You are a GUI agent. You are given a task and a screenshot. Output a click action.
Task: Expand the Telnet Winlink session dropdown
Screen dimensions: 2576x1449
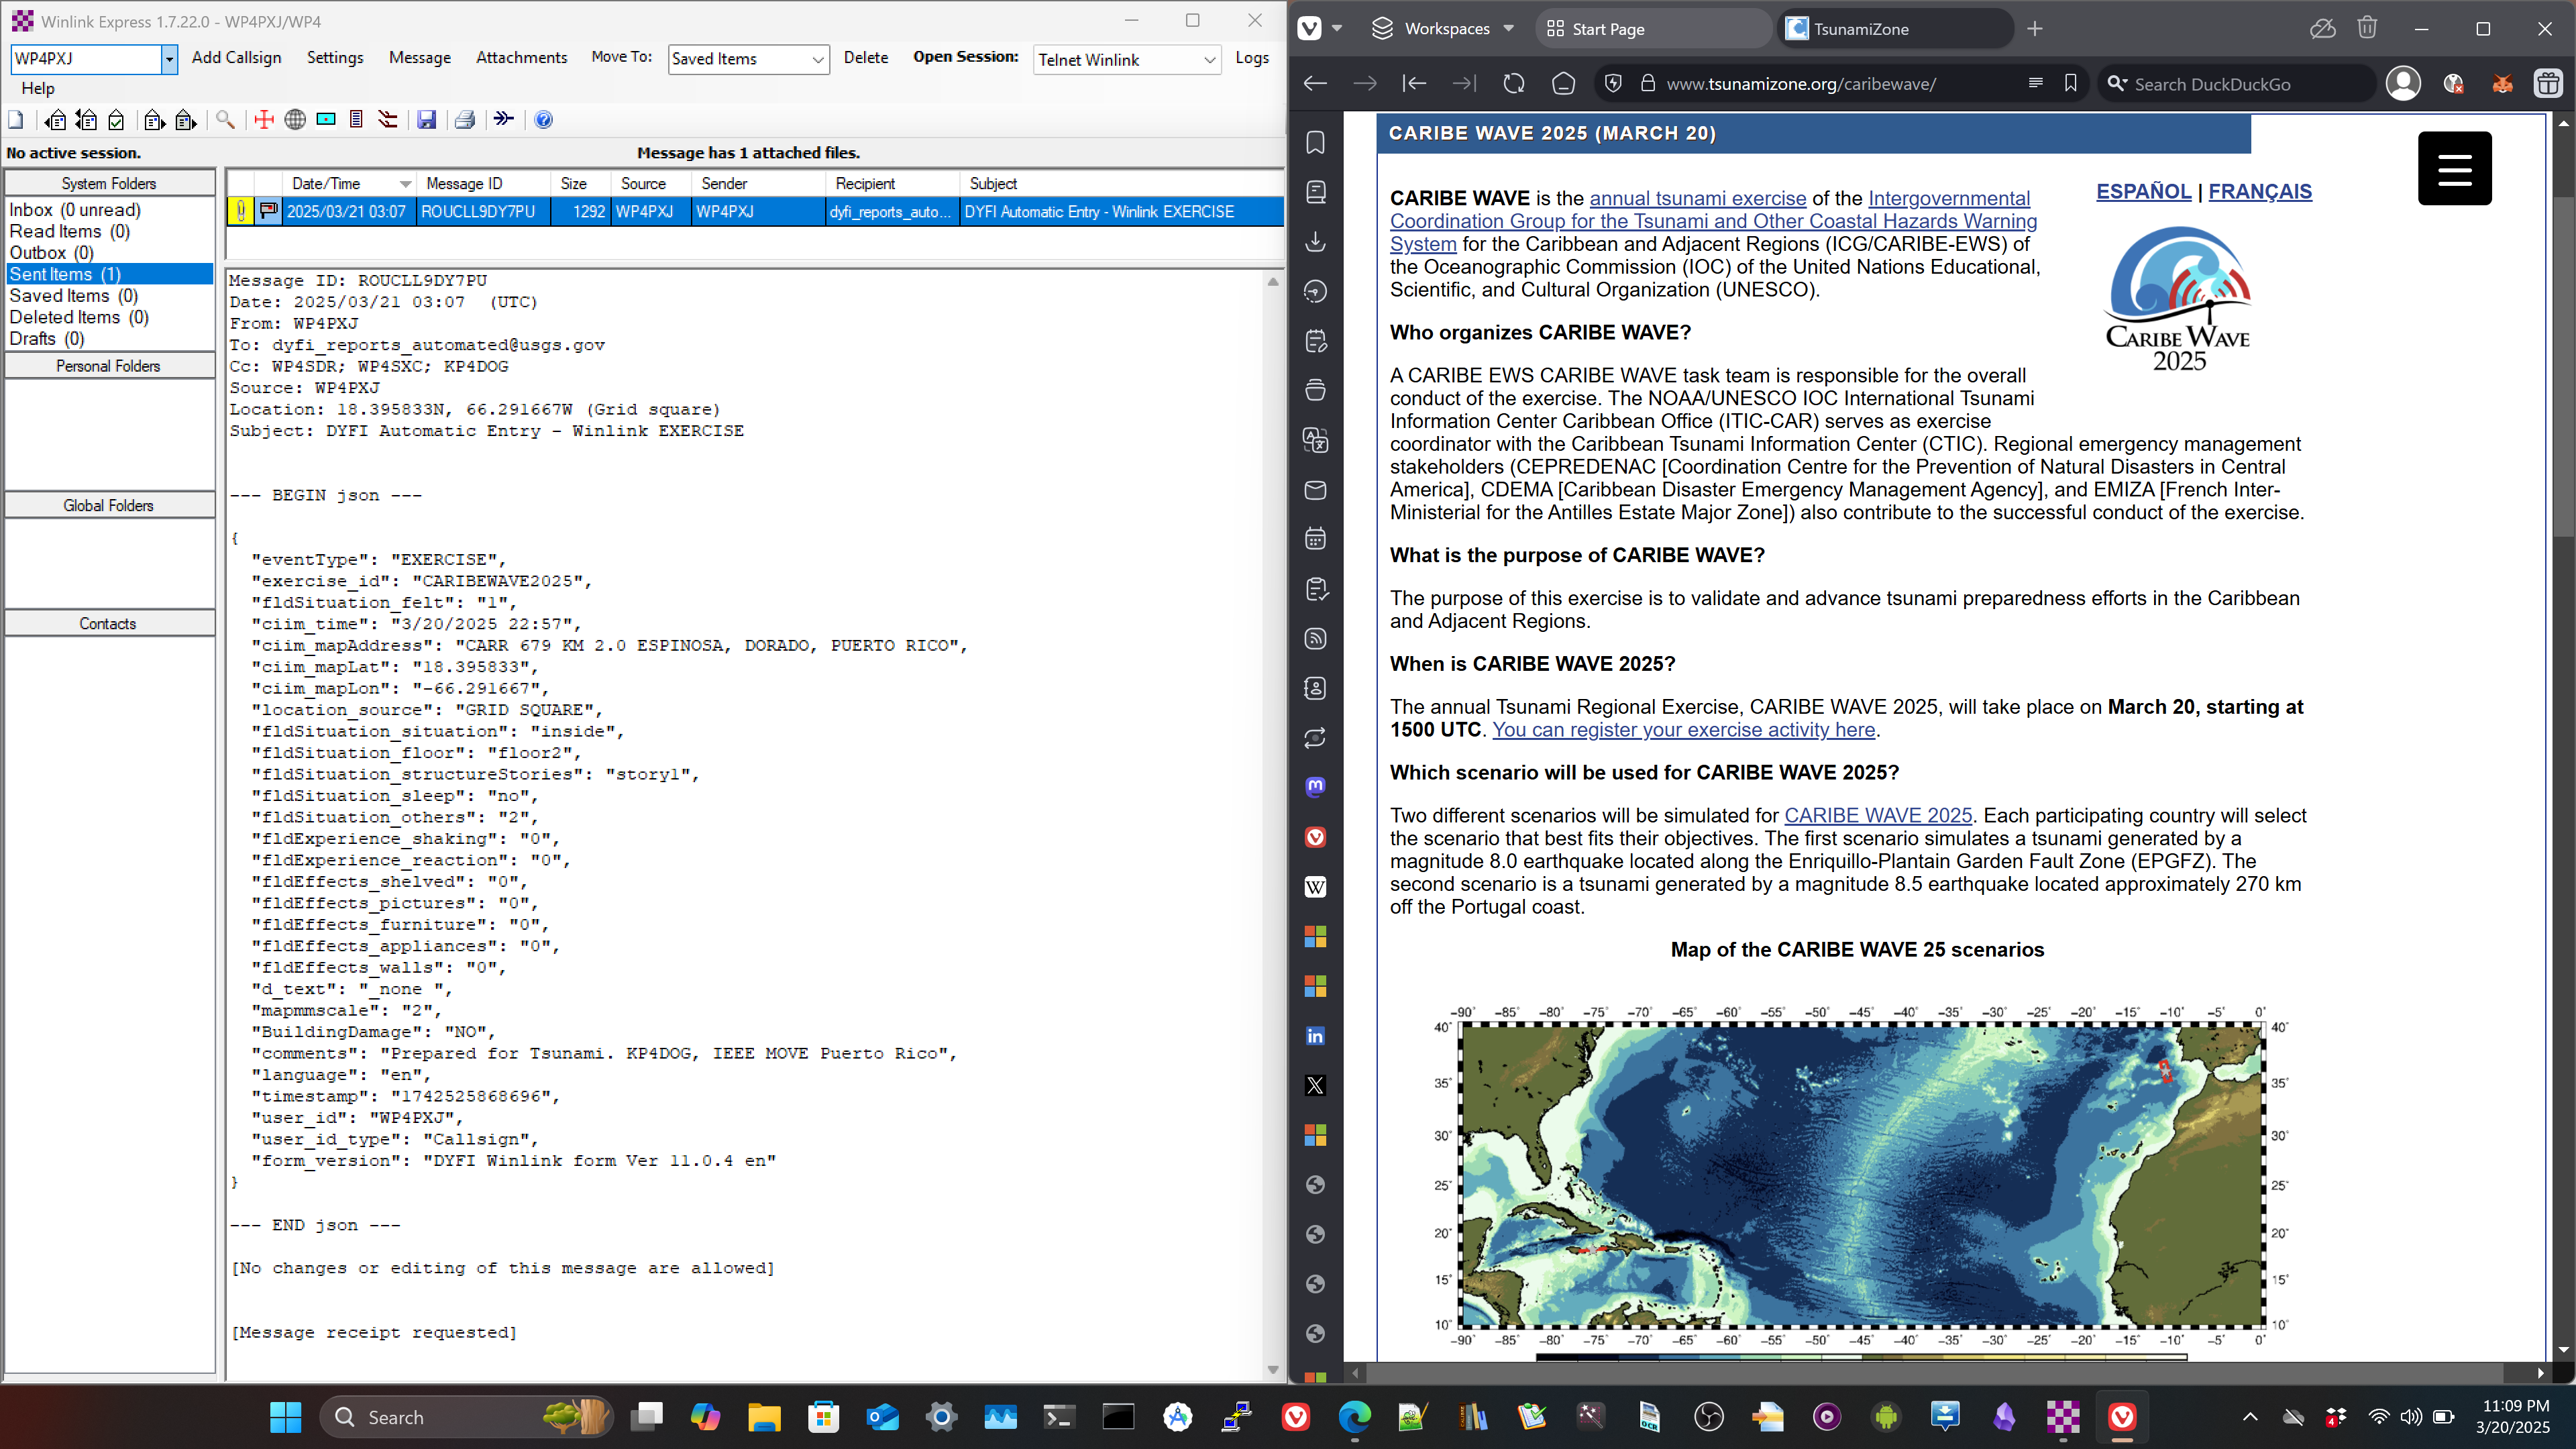click(x=1209, y=60)
